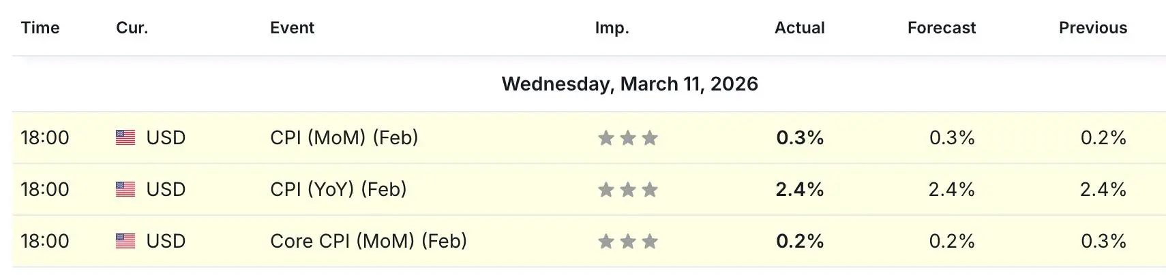Click the US flag in CPI (MoM) row

point(125,137)
